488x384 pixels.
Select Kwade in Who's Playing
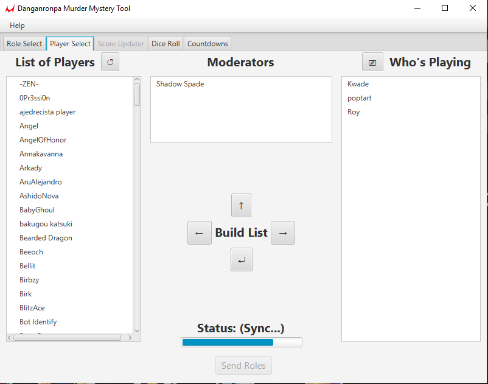411,84
